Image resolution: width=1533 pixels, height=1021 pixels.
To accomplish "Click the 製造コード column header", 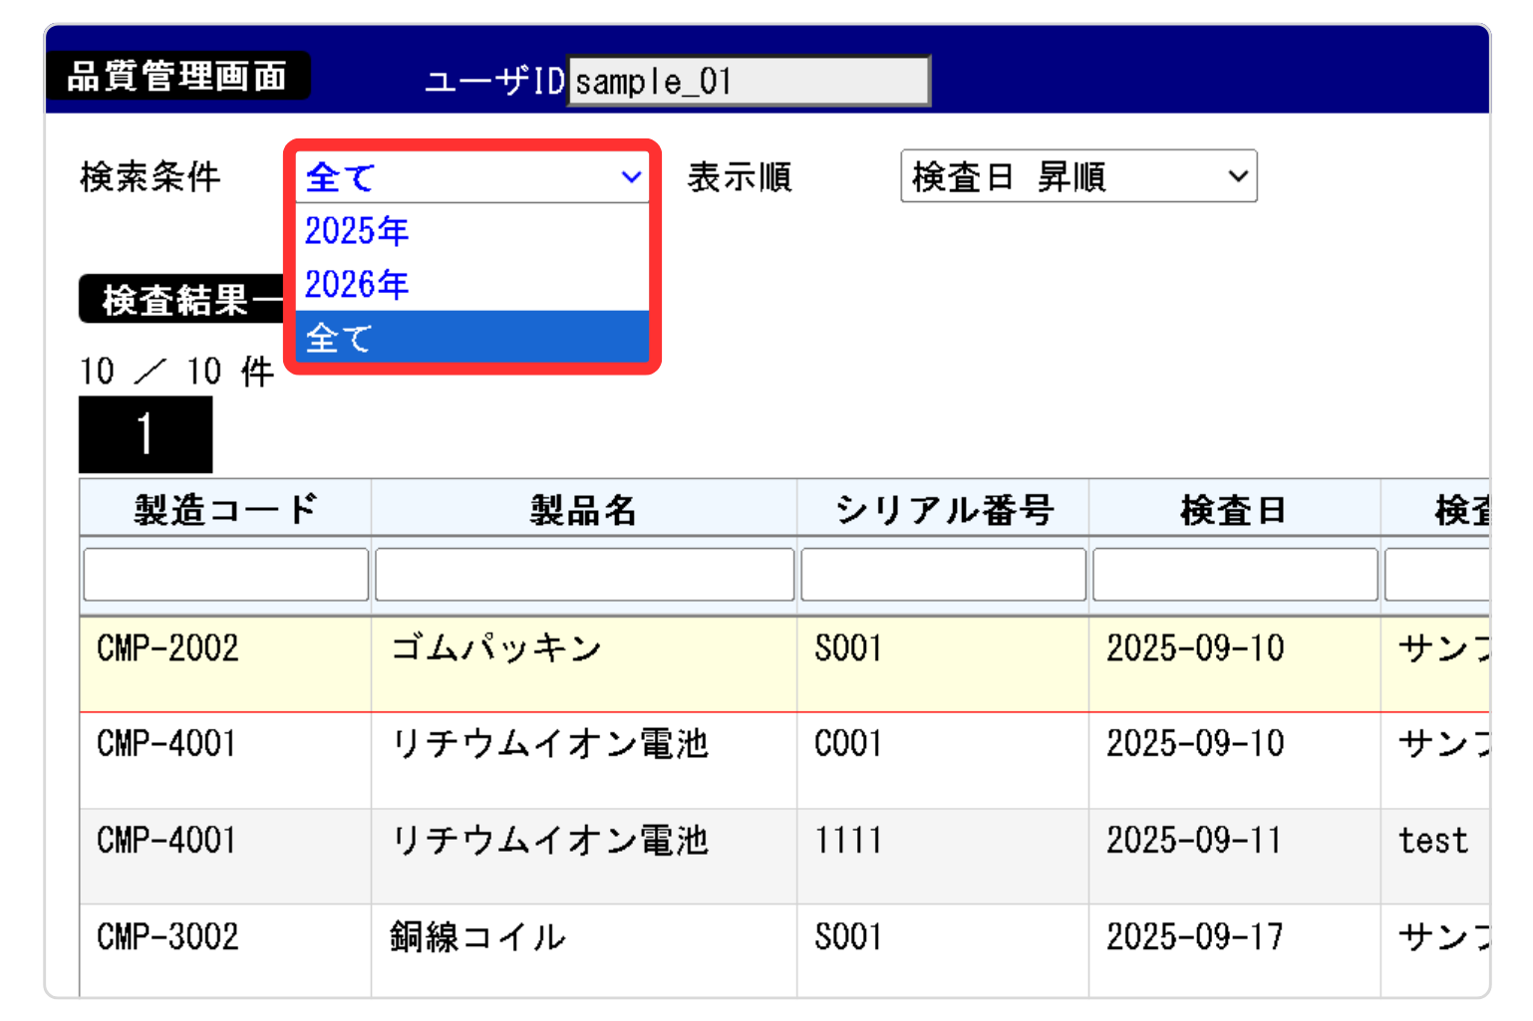I will pos(225,509).
